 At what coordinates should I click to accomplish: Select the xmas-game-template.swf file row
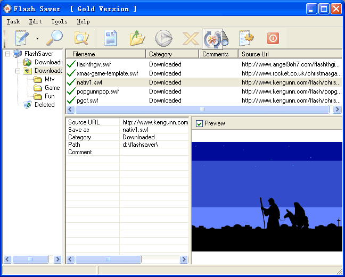click(204, 73)
